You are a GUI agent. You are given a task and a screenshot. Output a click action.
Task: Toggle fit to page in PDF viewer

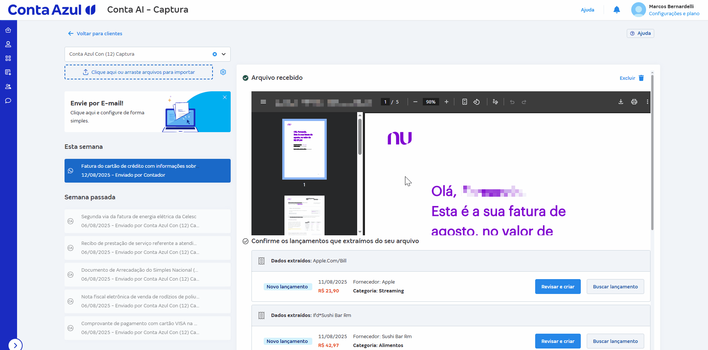[x=465, y=102]
